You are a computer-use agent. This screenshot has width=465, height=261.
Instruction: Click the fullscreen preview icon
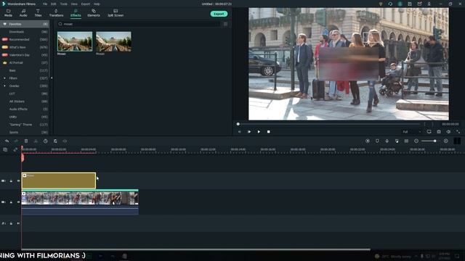coord(458,132)
